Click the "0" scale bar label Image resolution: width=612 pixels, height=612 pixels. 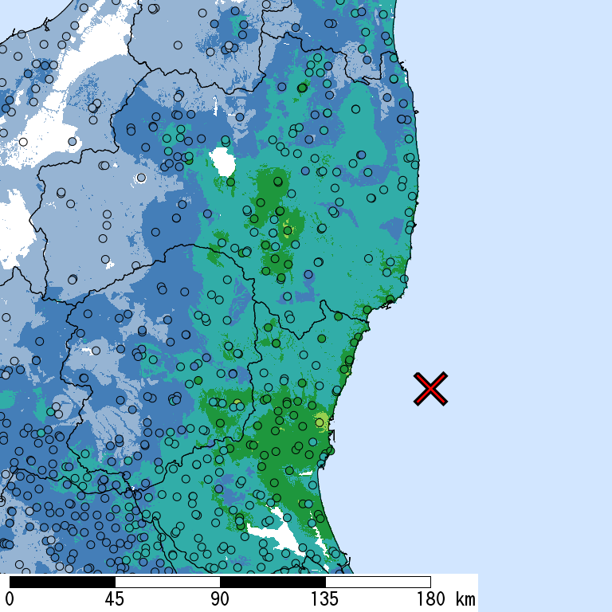point(10,599)
